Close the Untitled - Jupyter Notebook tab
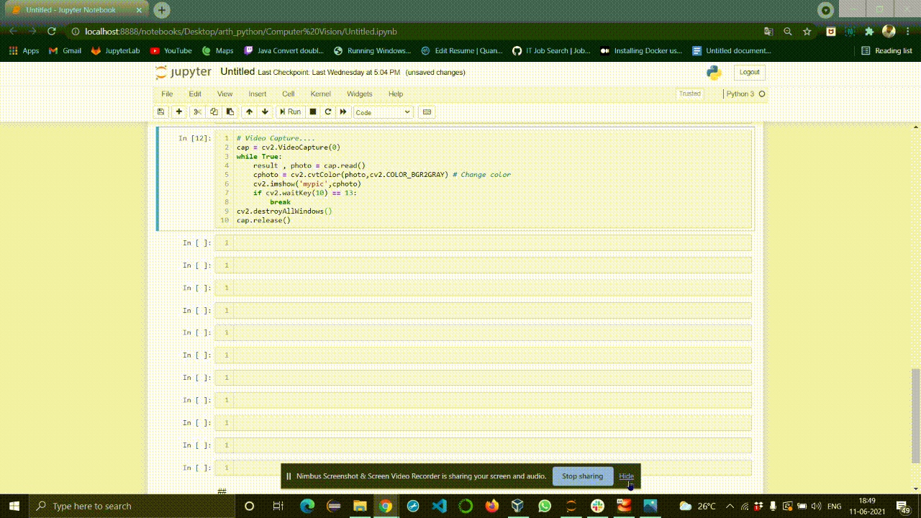Screen dimensions: 921x518 (x=139, y=10)
